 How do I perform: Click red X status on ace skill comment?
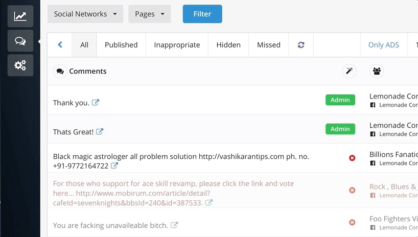point(352,191)
